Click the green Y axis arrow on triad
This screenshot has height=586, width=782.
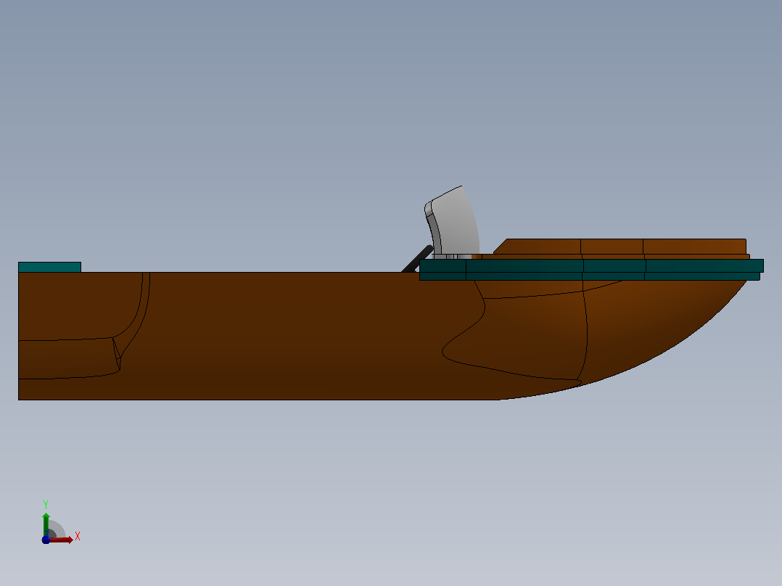[x=46, y=524]
